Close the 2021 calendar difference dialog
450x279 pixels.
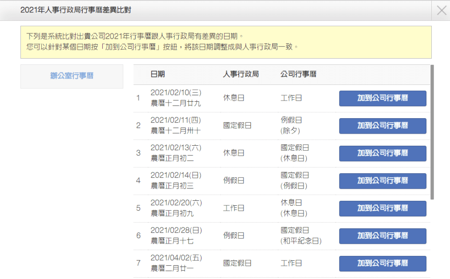click(441, 11)
